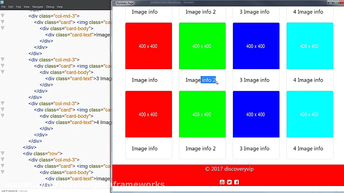This screenshot has height=193, width=344.
Task: Collapse the row div code fold
Action: (x=2, y=153)
